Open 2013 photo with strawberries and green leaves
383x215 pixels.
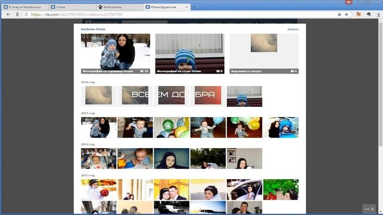[x=281, y=189]
